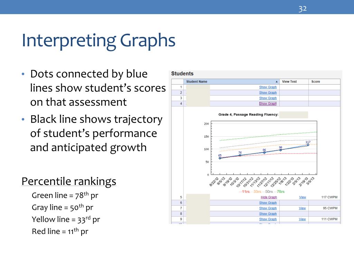This screenshot has height=265, width=354.
Task: Click Show Graph link for student 1
Action: coord(268,87)
